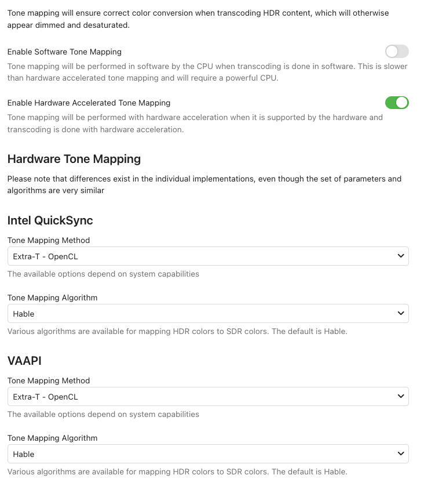Click 'Tone Mapping Method' label under Intel QuickSync
This screenshot has height=486, width=424.
click(x=49, y=240)
